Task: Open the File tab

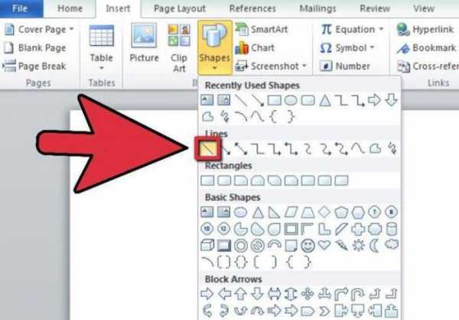Action: (20, 8)
